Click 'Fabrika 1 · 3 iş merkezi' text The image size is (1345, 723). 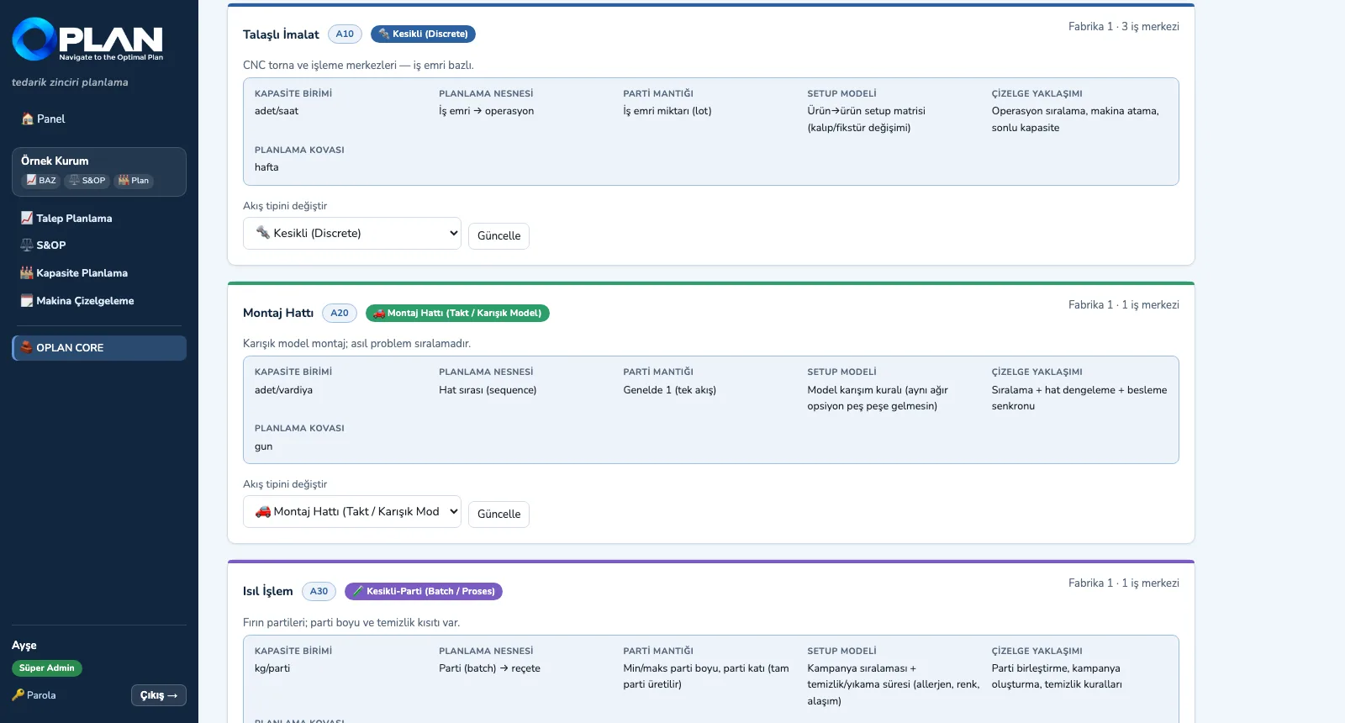point(1124,26)
